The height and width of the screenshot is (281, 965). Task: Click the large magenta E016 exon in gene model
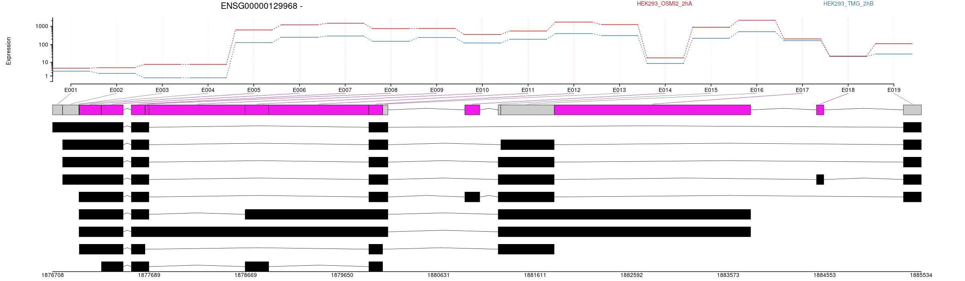point(652,110)
